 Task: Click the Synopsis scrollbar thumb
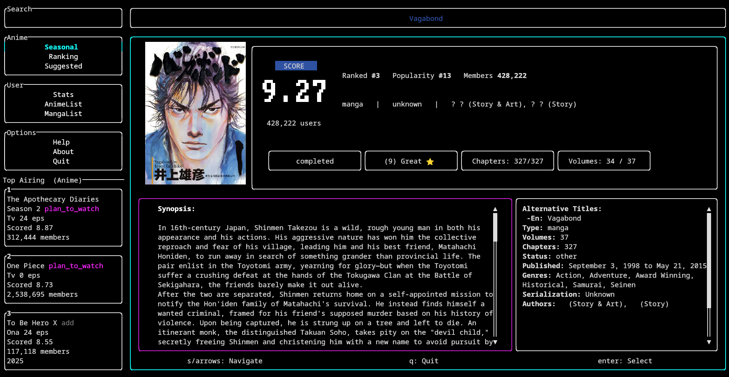(495, 227)
